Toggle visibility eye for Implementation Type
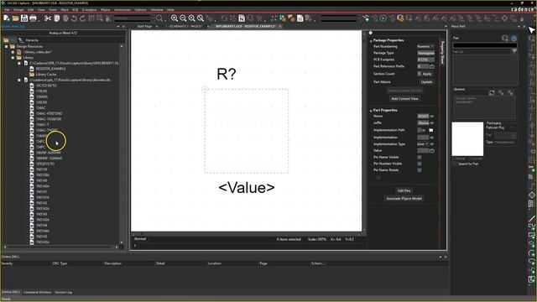Image resolution: width=537 pixels, height=302 pixels. (x=432, y=144)
